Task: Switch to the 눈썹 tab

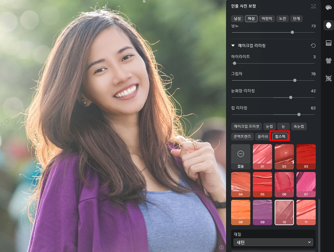Action: tap(270, 126)
